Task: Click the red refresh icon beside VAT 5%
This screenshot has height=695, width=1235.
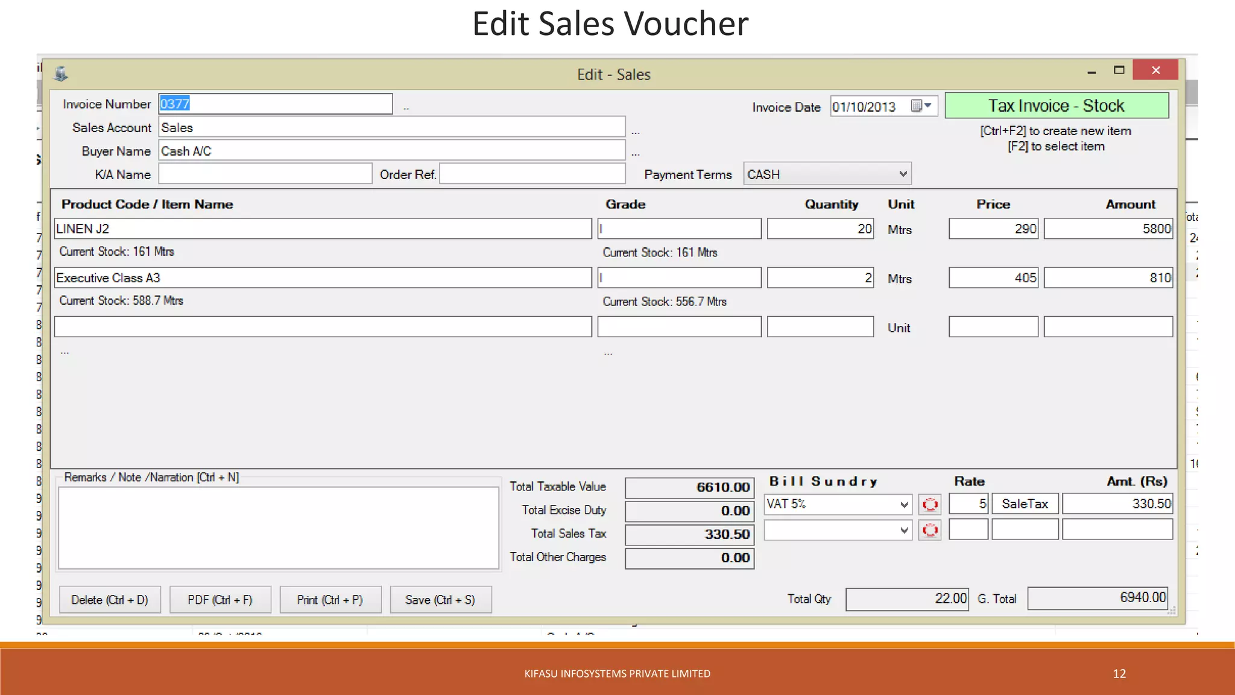Action: pos(930,504)
